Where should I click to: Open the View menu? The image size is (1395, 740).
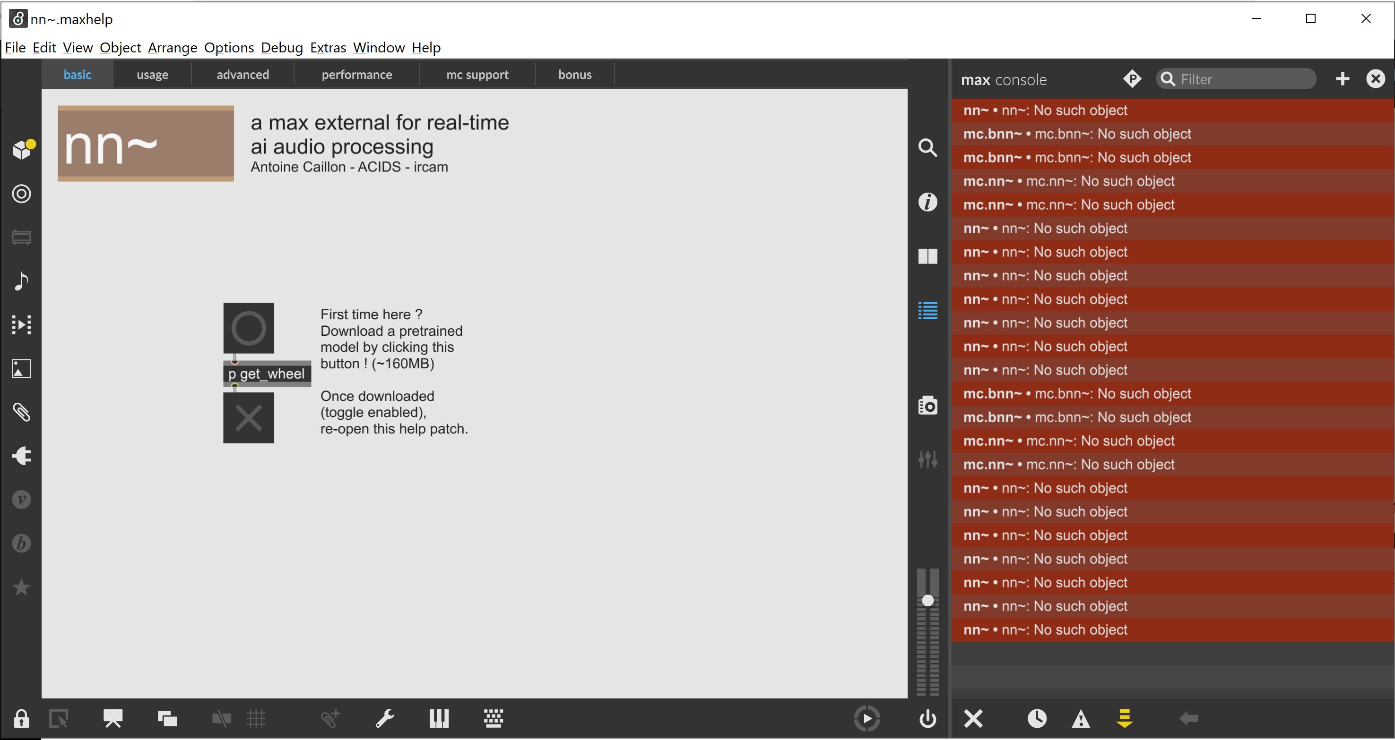point(78,48)
